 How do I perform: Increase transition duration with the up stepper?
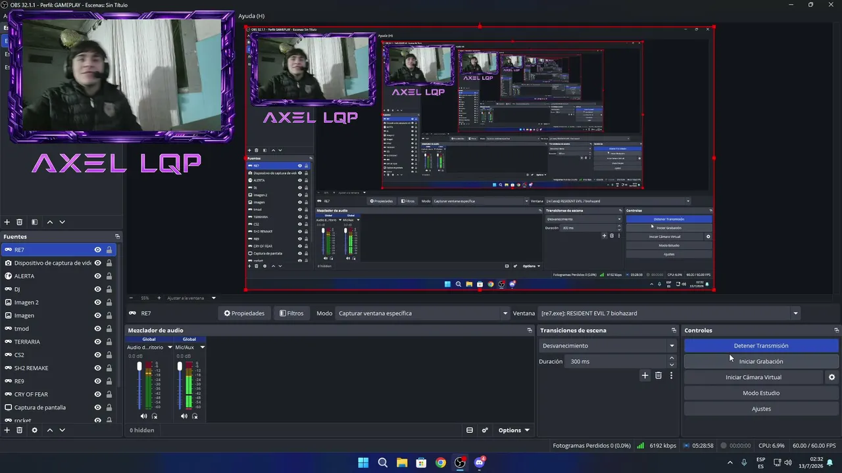672,358
